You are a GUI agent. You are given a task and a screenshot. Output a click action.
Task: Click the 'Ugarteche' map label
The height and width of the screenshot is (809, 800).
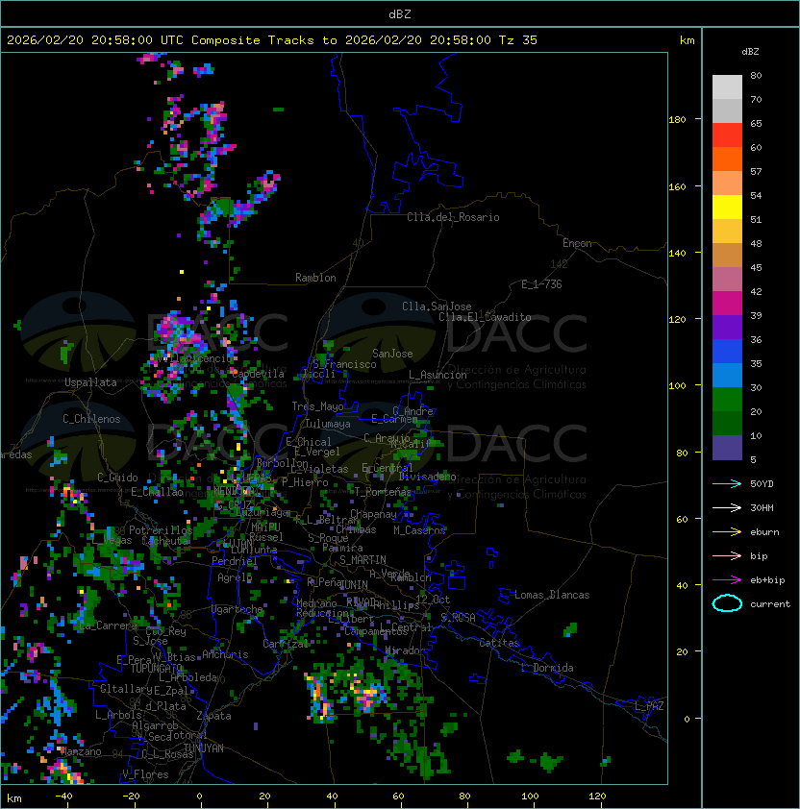tap(237, 609)
